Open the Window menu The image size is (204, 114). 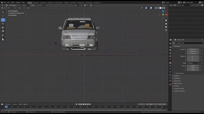[18, 3]
